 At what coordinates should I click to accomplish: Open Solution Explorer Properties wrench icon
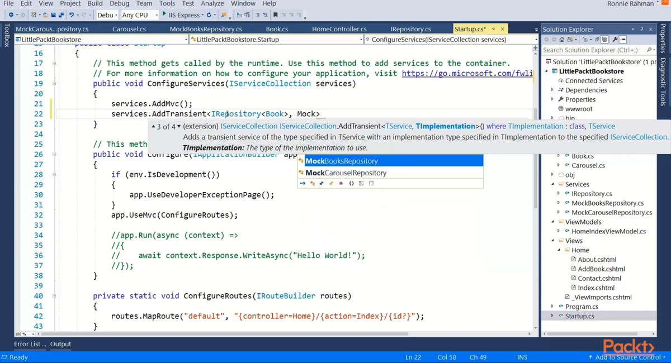615,40
